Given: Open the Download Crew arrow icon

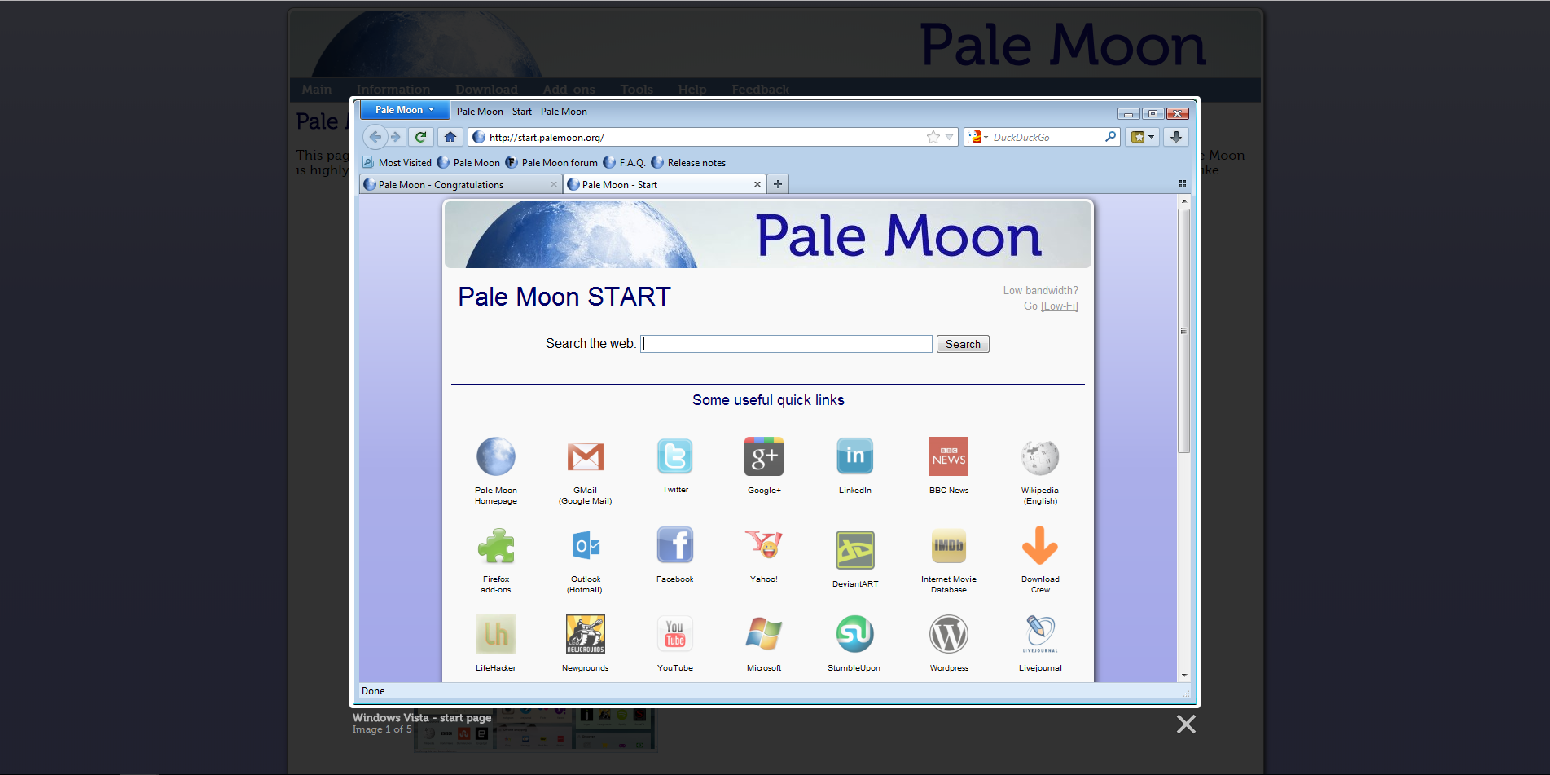Looking at the screenshot, I should point(1040,545).
